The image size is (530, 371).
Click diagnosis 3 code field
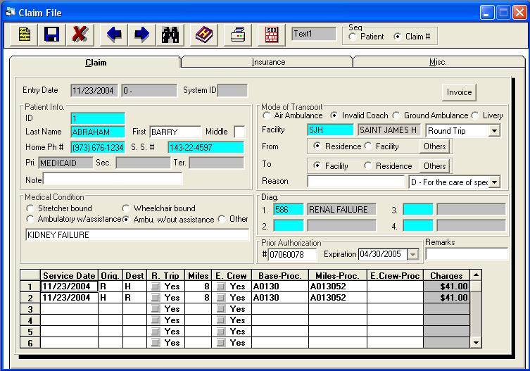click(x=418, y=210)
